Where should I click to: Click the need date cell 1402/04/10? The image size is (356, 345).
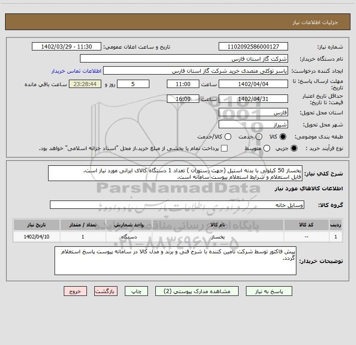point(37,237)
